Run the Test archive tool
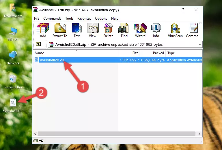Viewport: 222px width, 150px height. tap(77, 30)
